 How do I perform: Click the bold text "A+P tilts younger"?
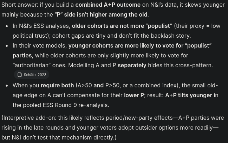tap(189, 95)
